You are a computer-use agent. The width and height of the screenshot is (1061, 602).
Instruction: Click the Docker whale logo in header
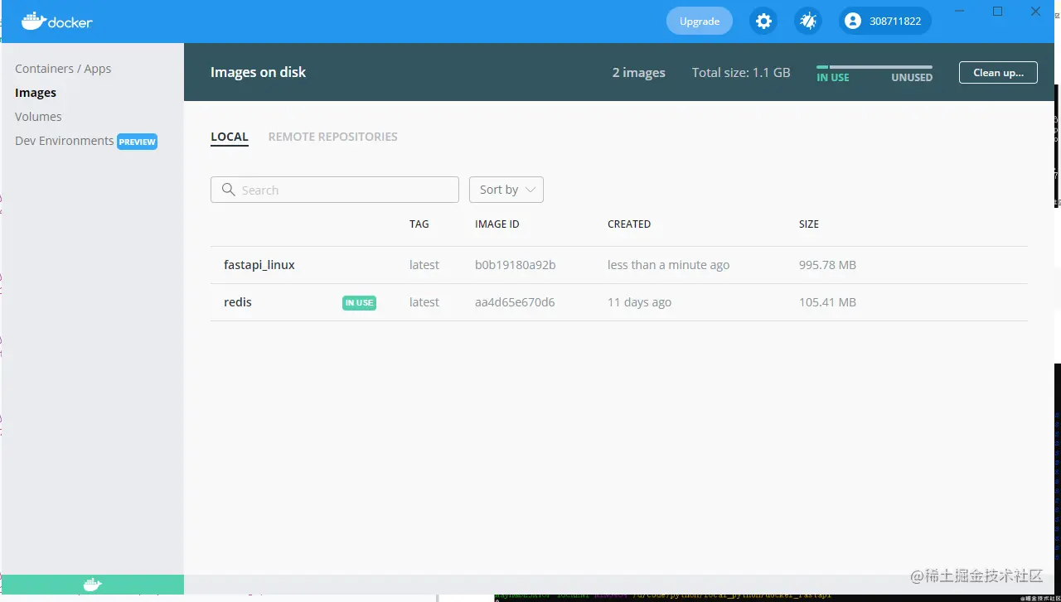pos(57,22)
